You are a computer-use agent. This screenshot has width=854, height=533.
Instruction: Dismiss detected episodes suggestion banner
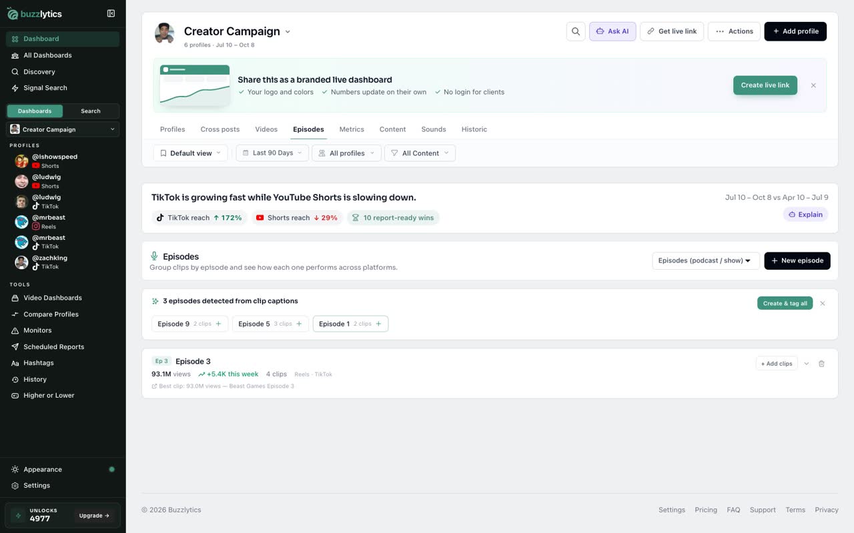823,303
